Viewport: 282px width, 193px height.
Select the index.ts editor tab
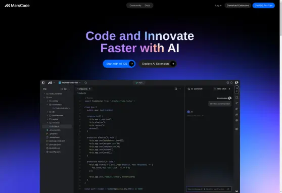pyautogui.click(x=82, y=89)
